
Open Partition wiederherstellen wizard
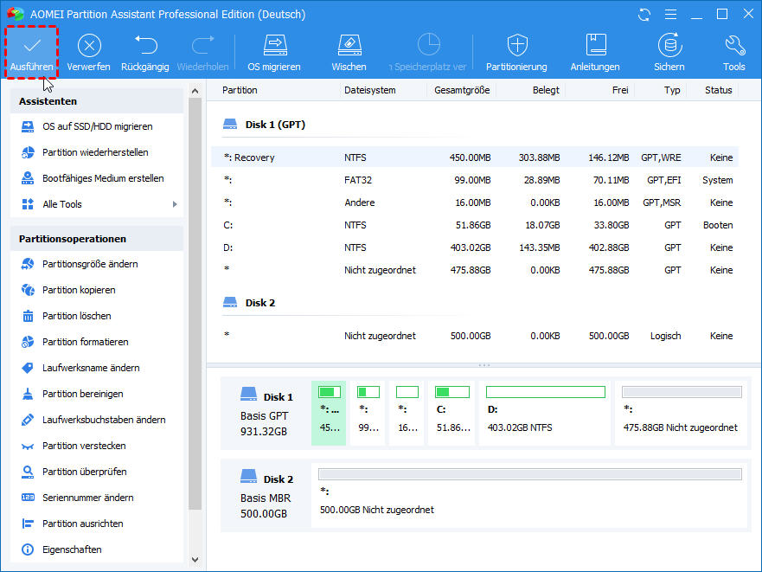click(95, 152)
